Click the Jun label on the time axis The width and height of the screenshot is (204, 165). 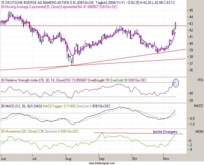pos(4,158)
